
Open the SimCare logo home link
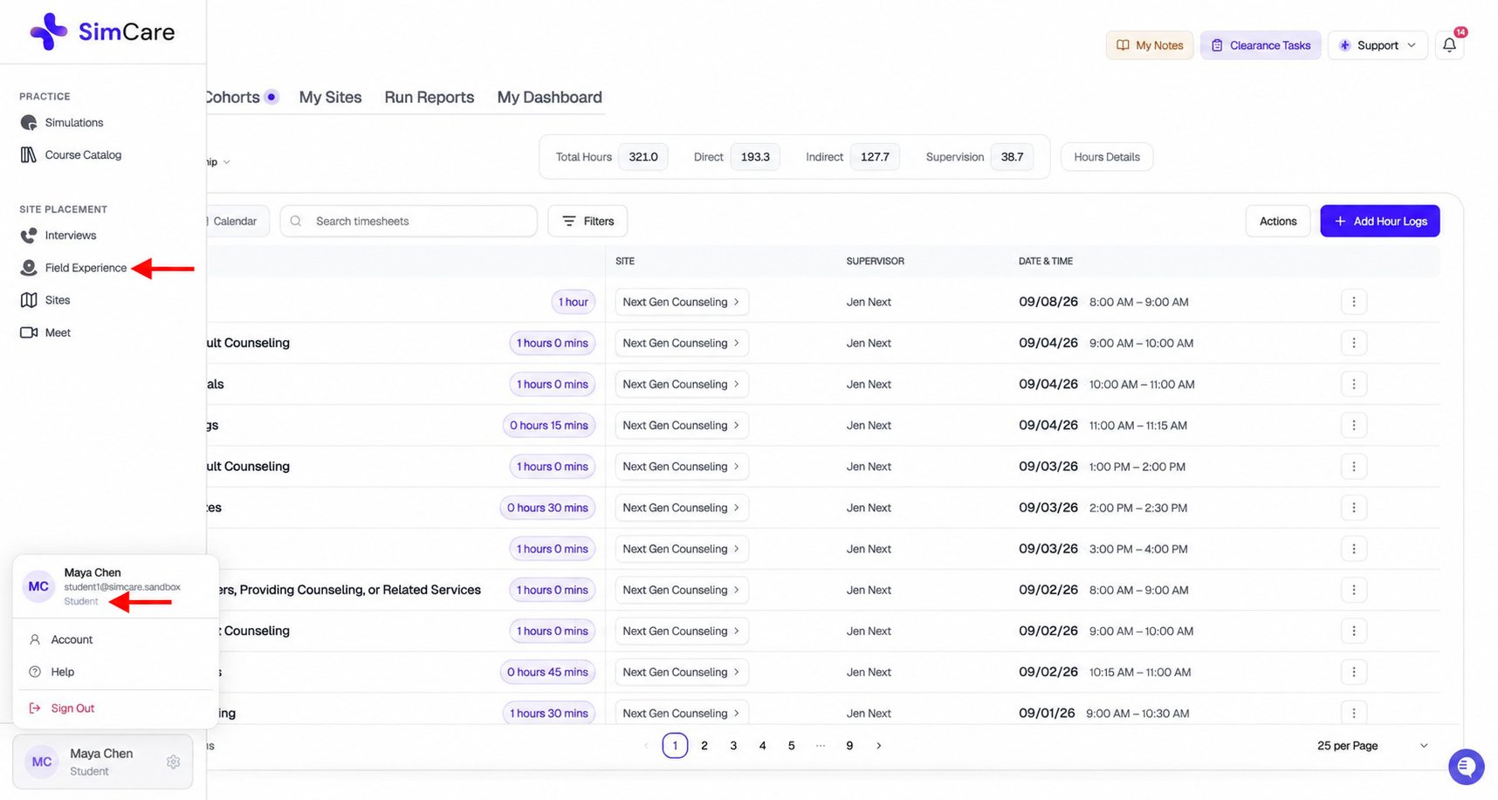(102, 32)
